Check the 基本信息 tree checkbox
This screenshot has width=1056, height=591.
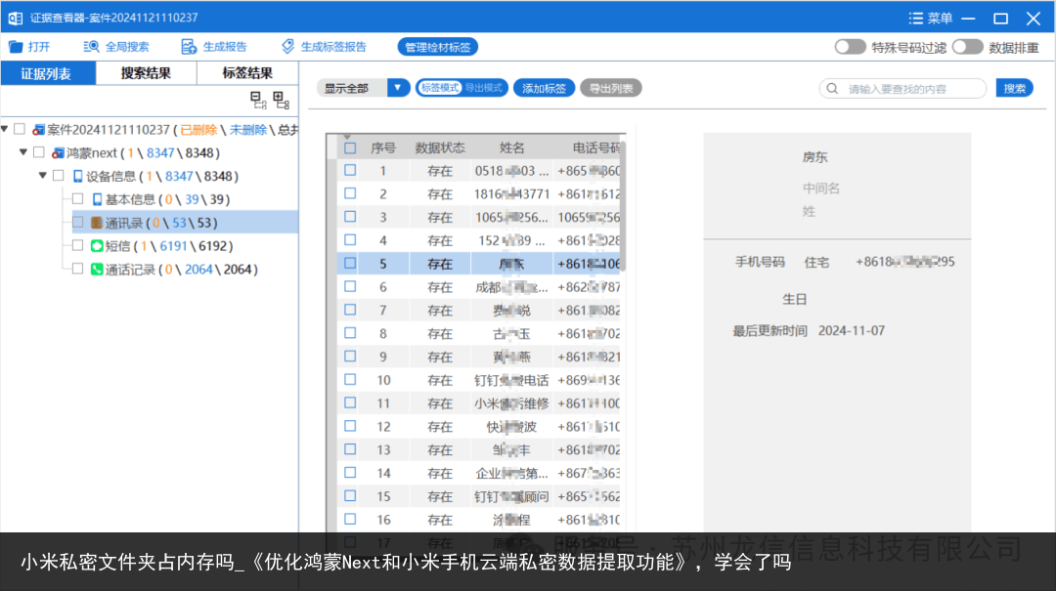point(78,199)
